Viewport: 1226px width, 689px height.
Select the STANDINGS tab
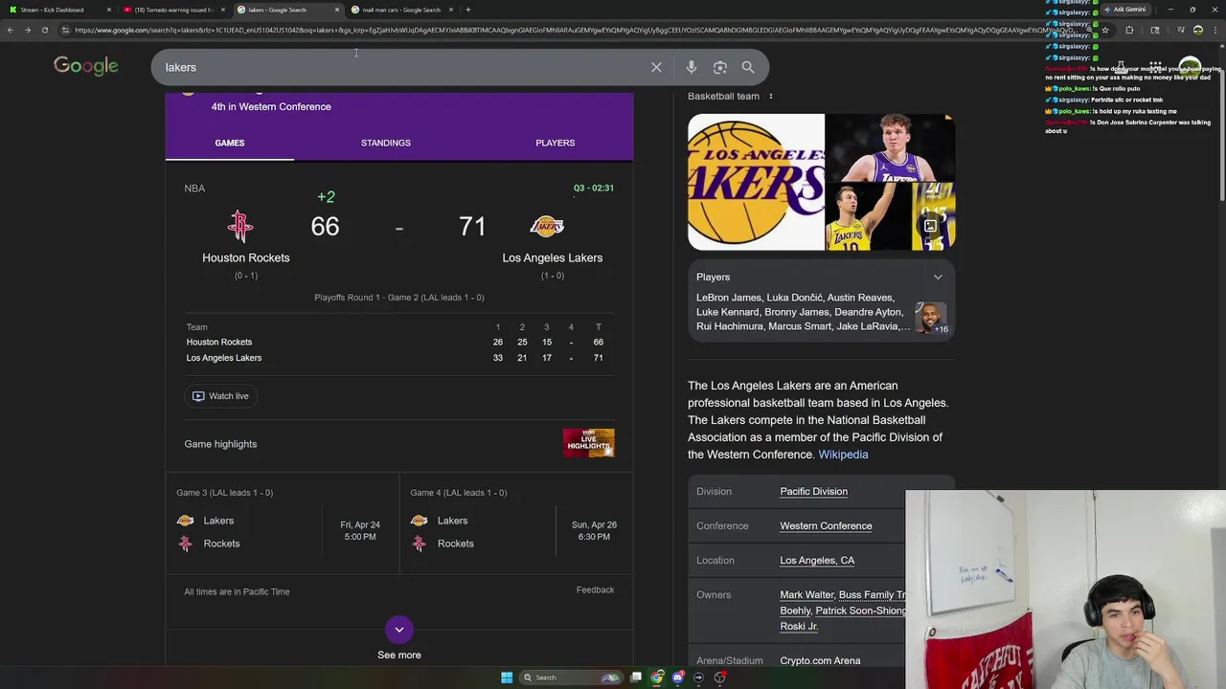(386, 143)
